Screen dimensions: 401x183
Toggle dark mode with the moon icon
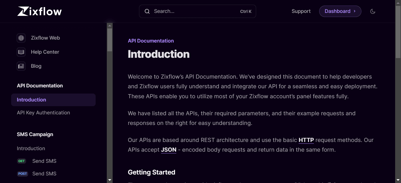[x=373, y=11]
